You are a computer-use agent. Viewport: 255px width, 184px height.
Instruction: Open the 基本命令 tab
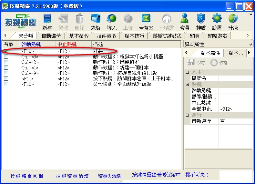coord(79,36)
